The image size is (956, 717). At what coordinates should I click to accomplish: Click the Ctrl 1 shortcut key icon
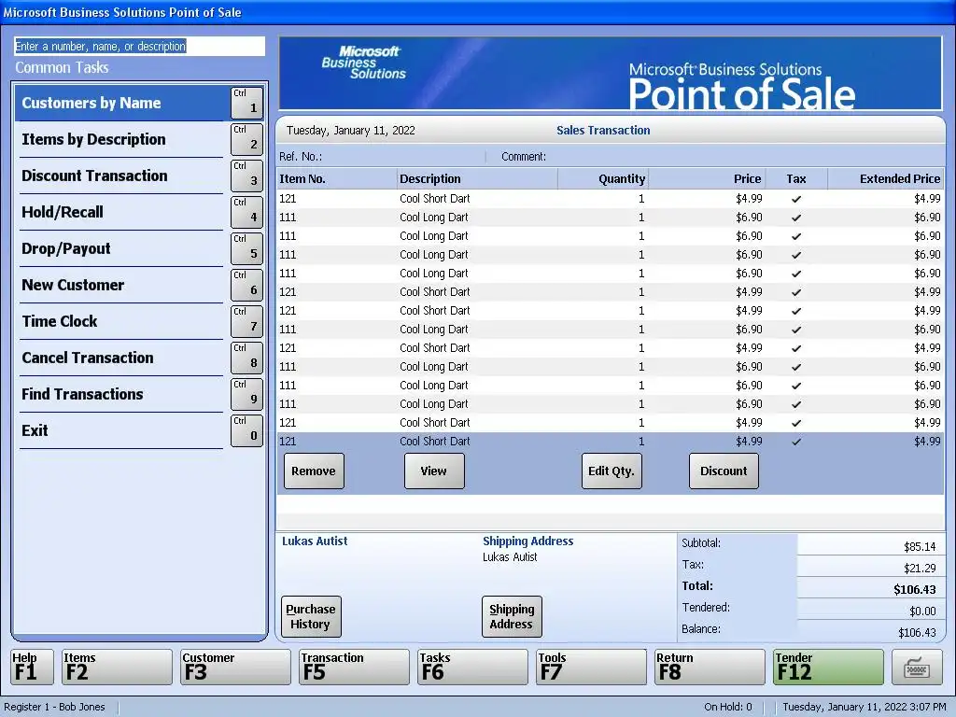pyautogui.click(x=246, y=103)
